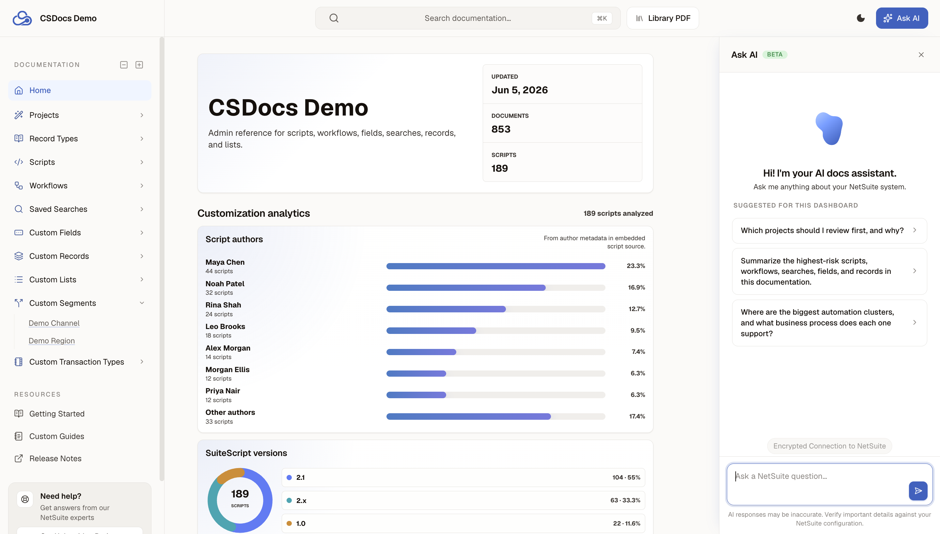
Task: Close the Ask AI panel
Action: 921,55
